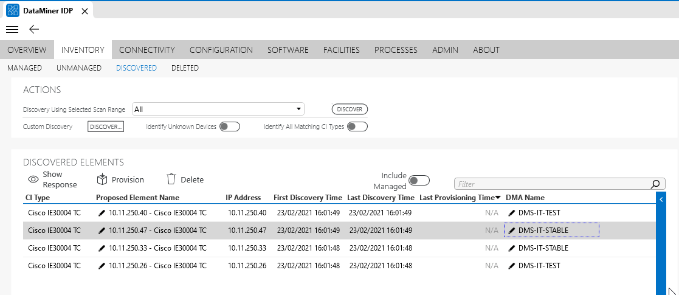
Task: Select IP address cell 10.11.250.47
Action: tap(247, 231)
